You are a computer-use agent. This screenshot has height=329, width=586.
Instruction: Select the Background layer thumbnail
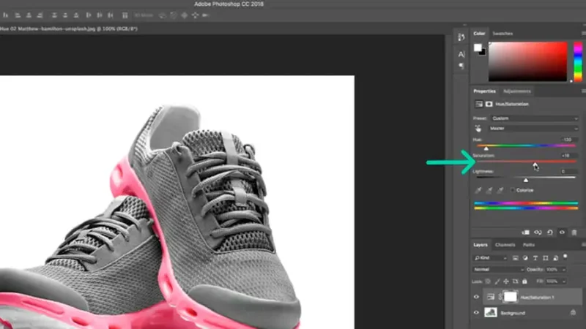(491, 313)
